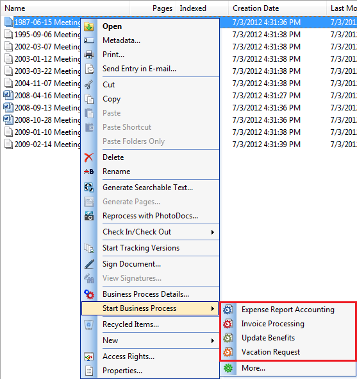Click the green gear icon beside More
Viewport: 357px width, 379px height.
pos(228,368)
